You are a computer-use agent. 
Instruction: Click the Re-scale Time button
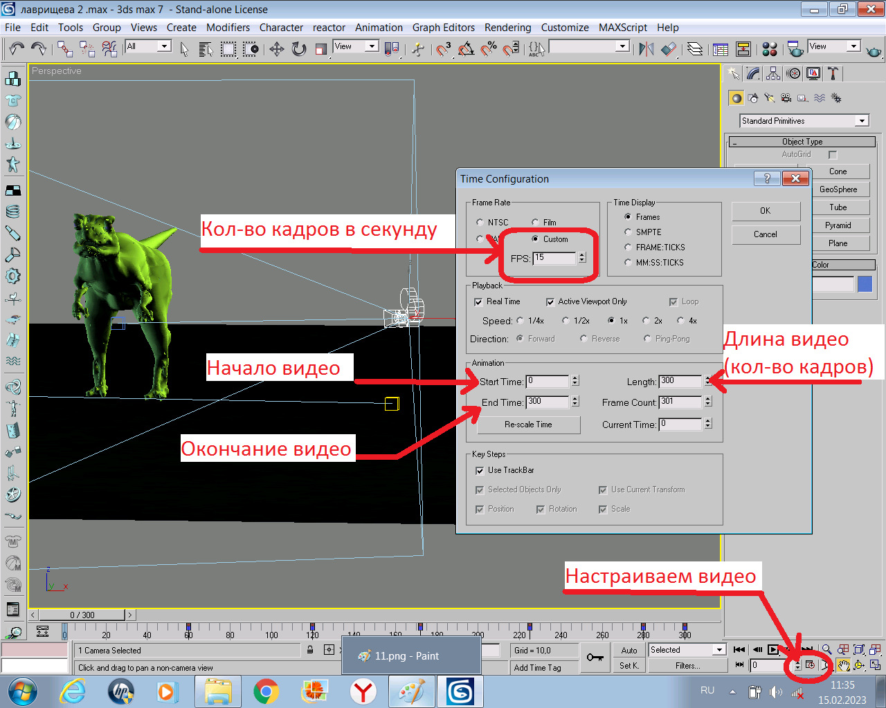point(528,425)
